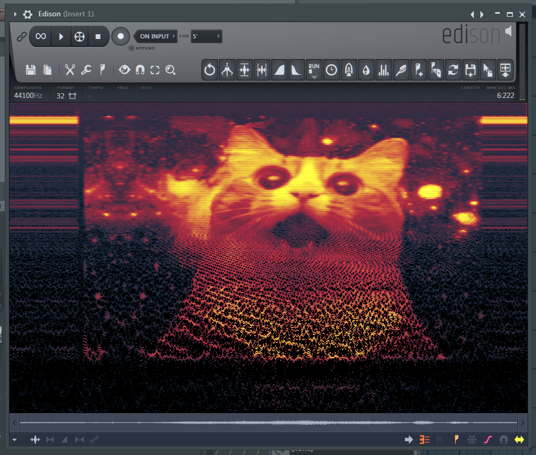Apply fade in ramp tool
536x455 pixels.
click(x=279, y=70)
